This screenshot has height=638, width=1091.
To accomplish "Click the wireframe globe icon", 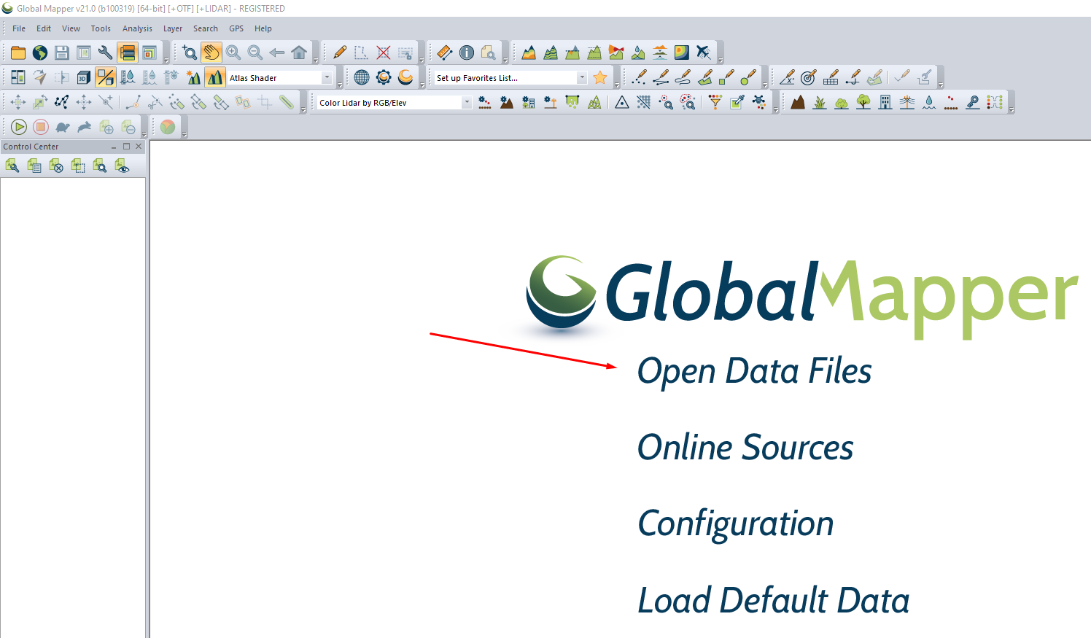I will click(362, 77).
